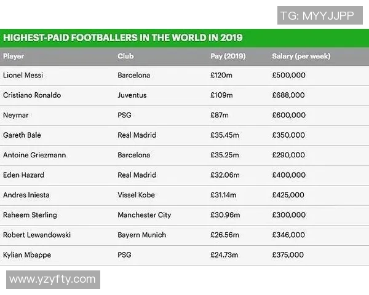Click the Club column header

click(125, 56)
